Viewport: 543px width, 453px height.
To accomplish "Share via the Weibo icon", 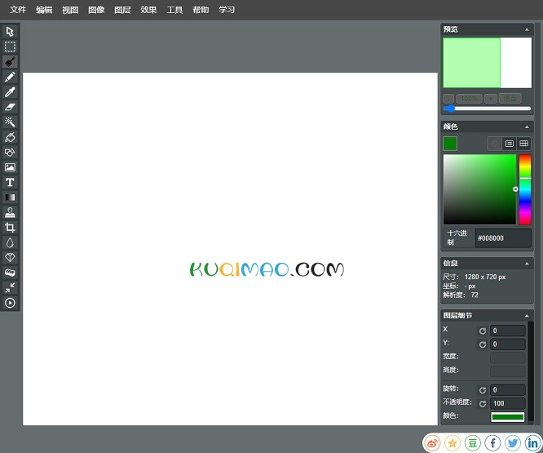I will coord(432,443).
